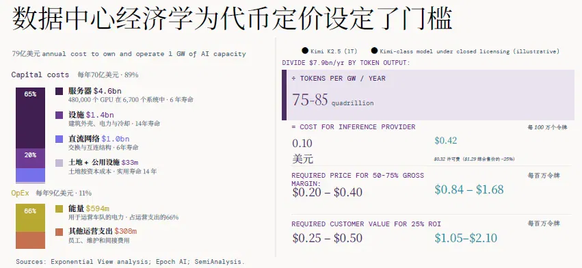Click the blue 直流网络 legend swatch
The width and height of the screenshot is (582, 268).
[x=59, y=139]
